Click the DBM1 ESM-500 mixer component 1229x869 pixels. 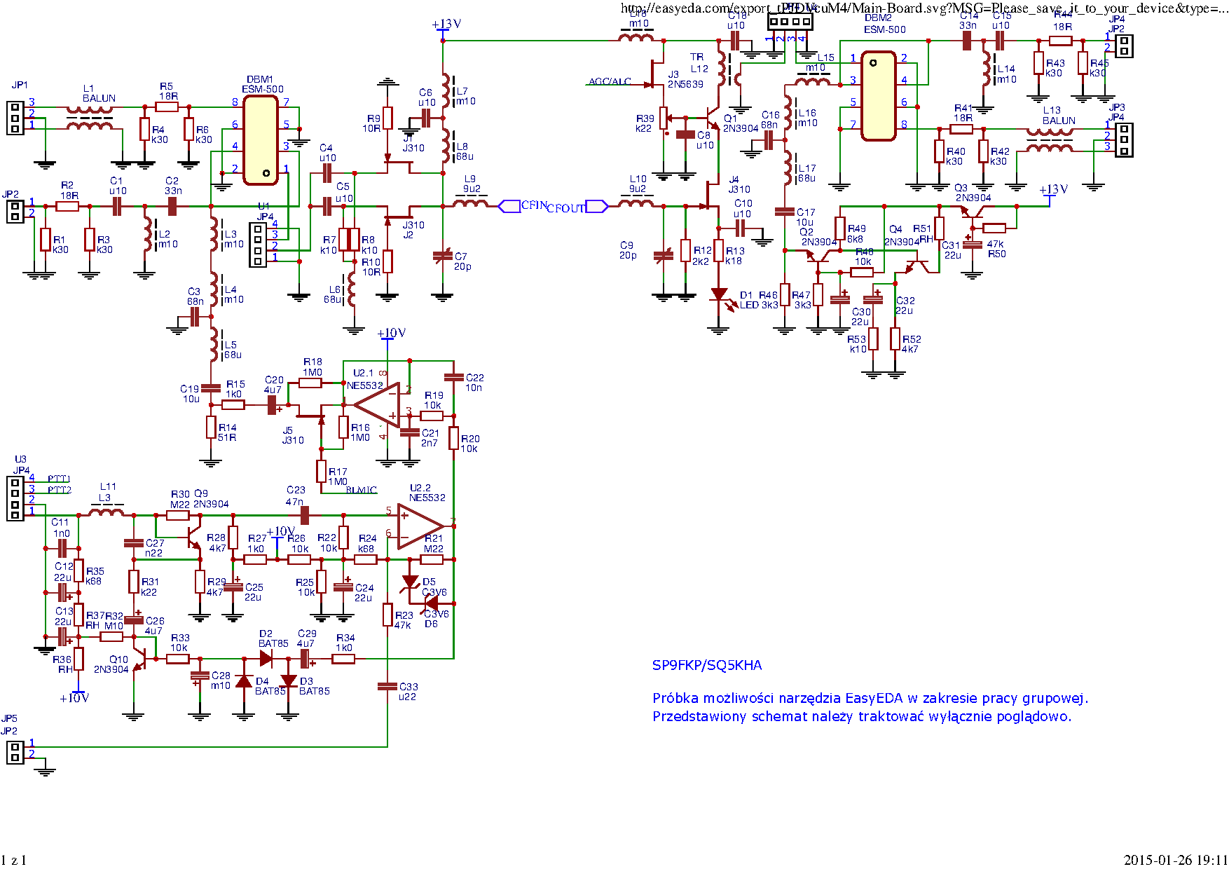pyautogui.click(x=261, y=140)
